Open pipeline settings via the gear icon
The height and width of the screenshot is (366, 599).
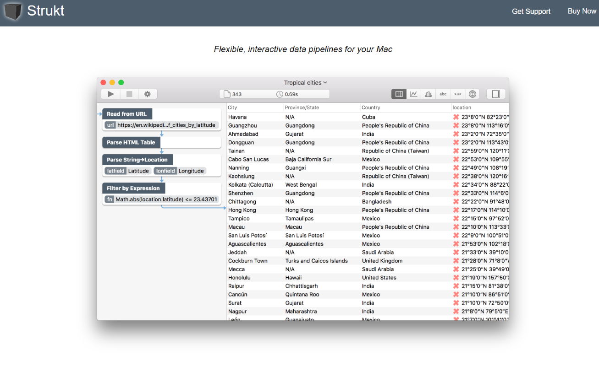[x=148, y=94]
